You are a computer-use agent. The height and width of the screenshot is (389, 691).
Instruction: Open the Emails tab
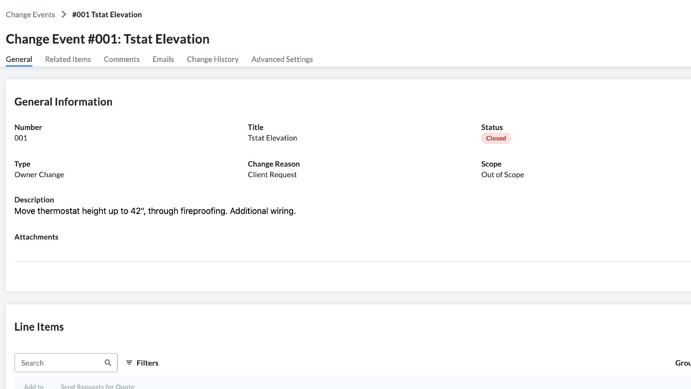pos(163,59)
